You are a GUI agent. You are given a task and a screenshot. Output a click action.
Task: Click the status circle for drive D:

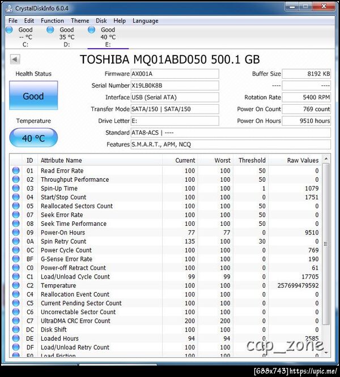coord(50,30)
